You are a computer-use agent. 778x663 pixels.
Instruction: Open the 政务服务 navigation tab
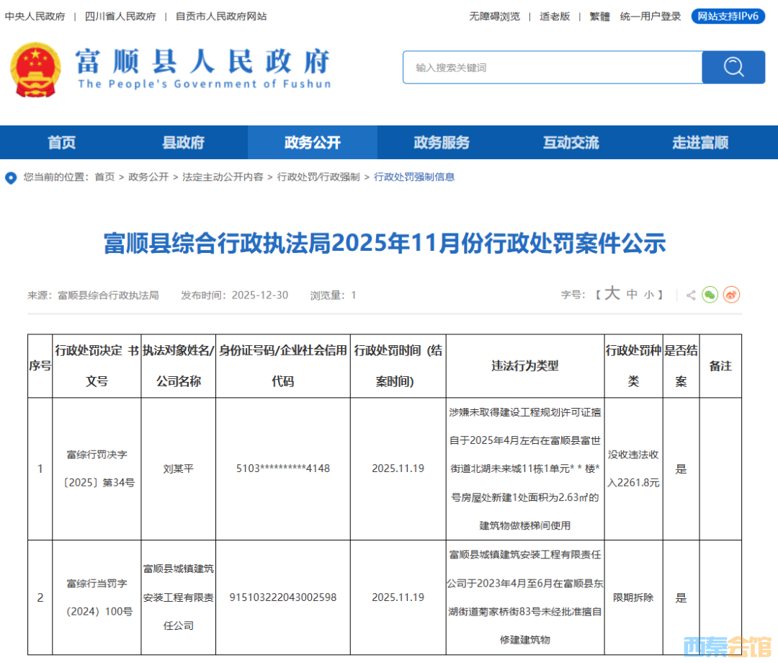441,143
